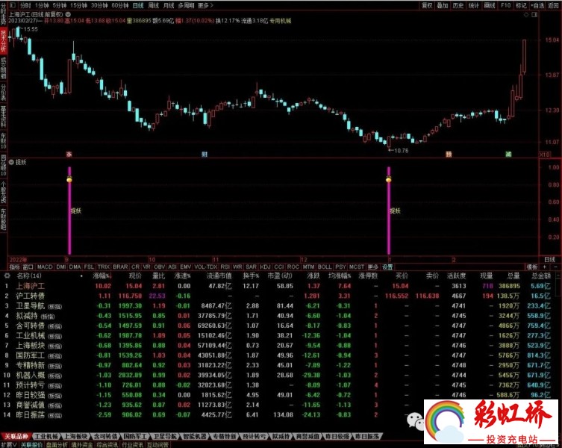
Task: Click the 叠加 overlay button
Action: (443, 5)
